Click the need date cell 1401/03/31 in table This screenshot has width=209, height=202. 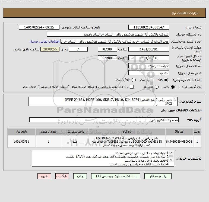click(21, 142)
